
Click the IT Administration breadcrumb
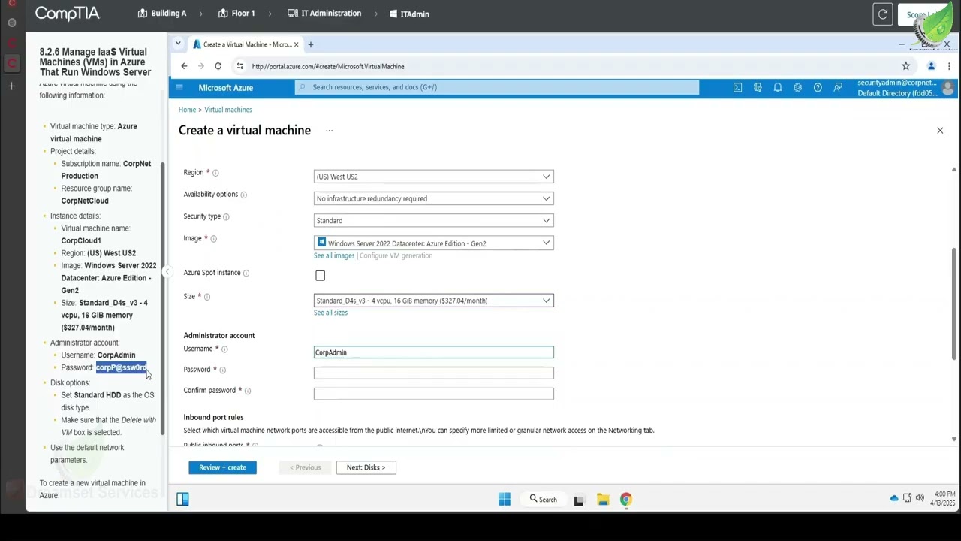(x=324, y=14)
